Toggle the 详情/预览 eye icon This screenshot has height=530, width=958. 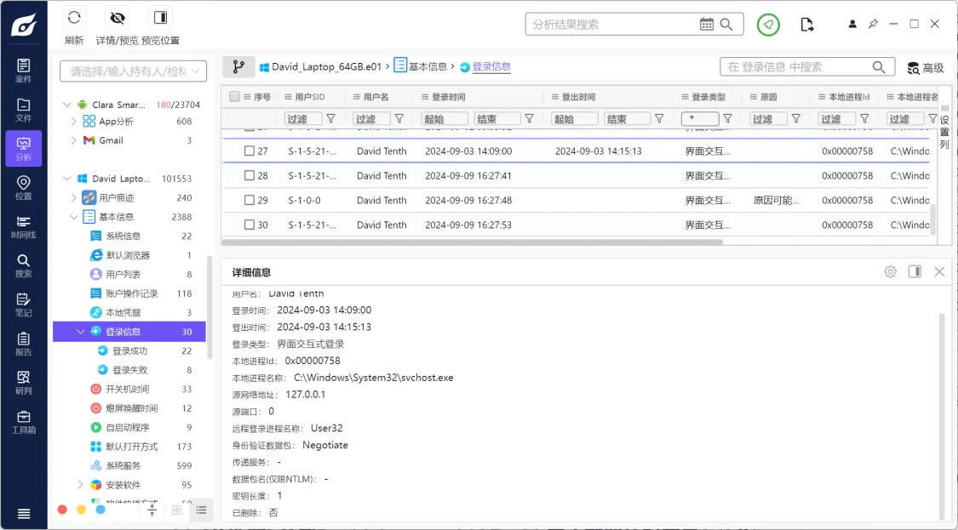click(x=118, y=18)
